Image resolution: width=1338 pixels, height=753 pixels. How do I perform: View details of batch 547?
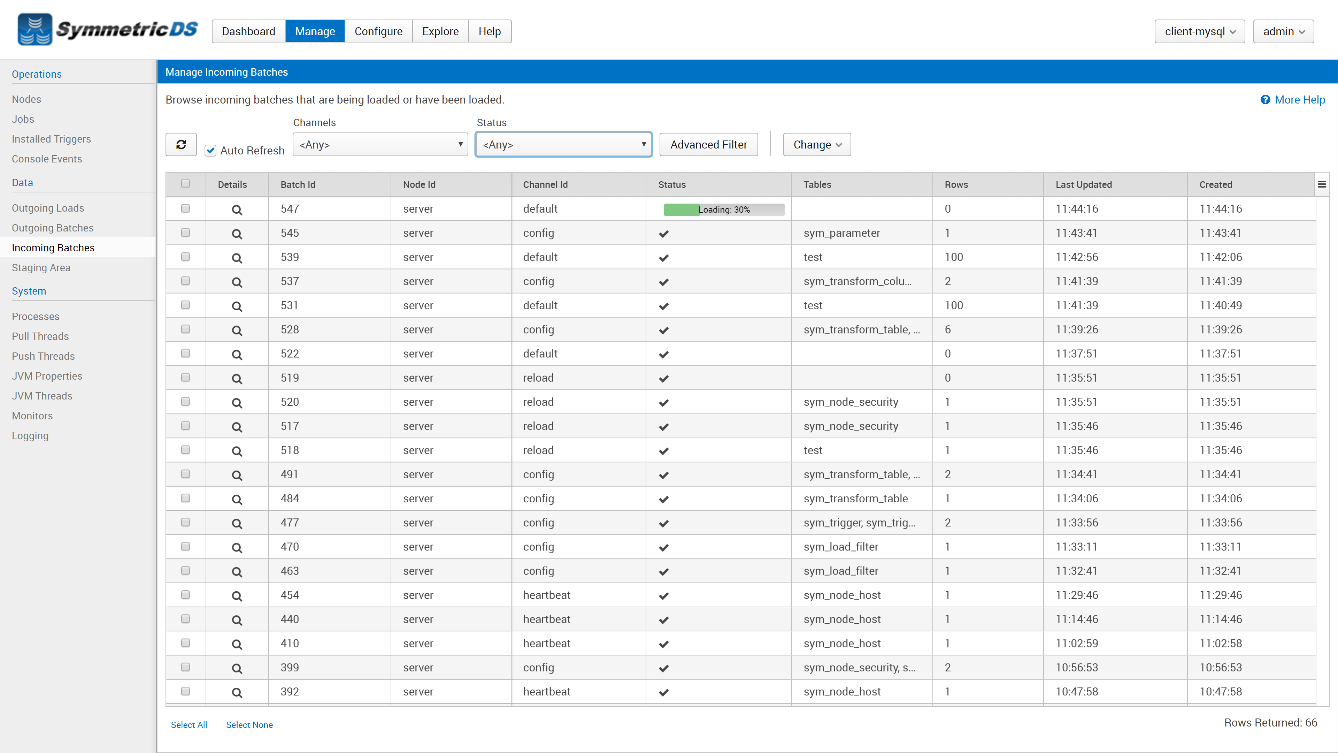point(237,210)
